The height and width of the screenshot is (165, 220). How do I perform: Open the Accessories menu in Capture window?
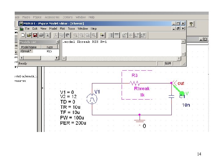point(52,17)
